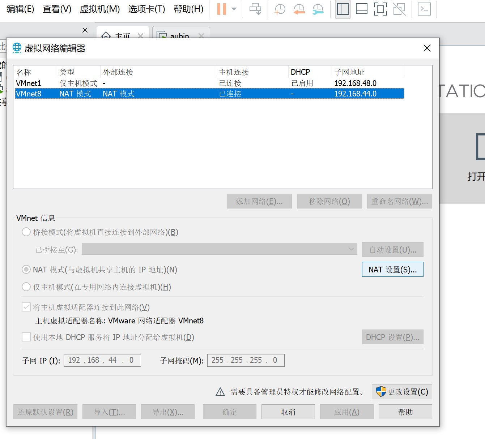
Task: Click the 移除网络(O) button
Action: 329,201
